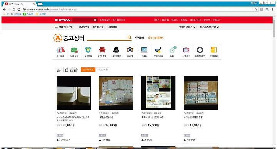Open the Apps grid in bookmarks bar
This screenshot has height=149, width=277.
[x=4, y=14]
